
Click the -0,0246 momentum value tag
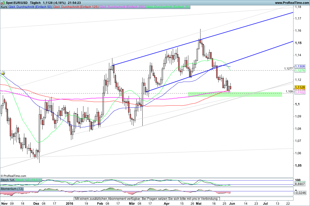300,192
